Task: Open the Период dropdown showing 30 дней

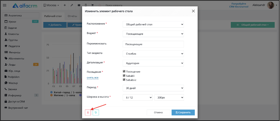Action: click(x=153, y=88)
